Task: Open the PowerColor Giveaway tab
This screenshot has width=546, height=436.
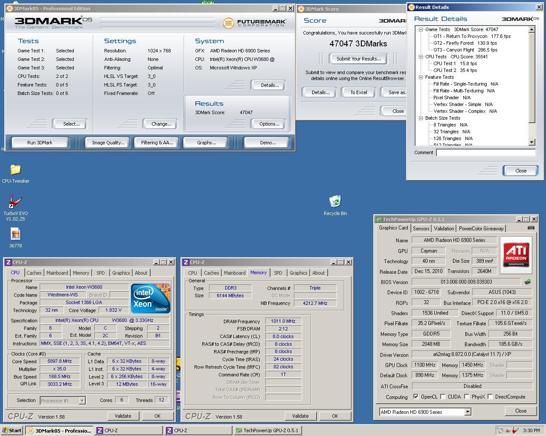Action: click(481, 229)
